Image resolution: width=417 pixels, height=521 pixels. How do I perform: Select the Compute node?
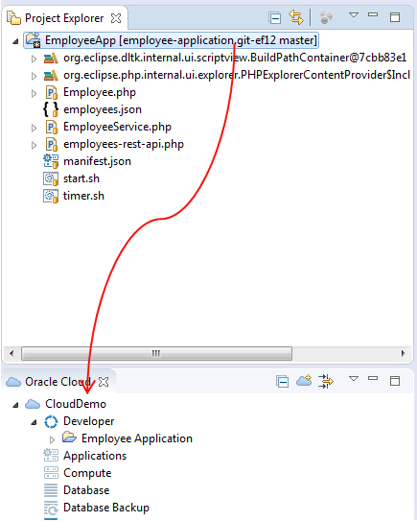(87, 473)
